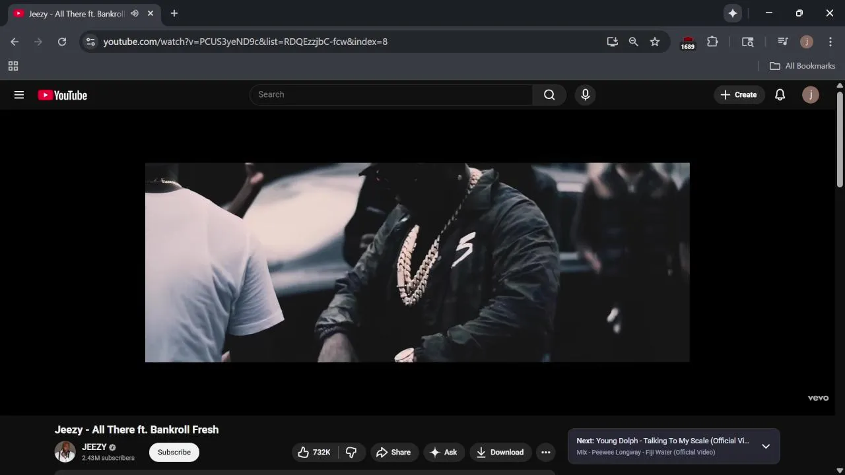Open the YouTube guide hamburger menu
Viewport: 845px width, 475px height.
point(19,95)
